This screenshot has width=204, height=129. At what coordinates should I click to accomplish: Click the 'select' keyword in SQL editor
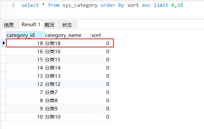(30, 5)
